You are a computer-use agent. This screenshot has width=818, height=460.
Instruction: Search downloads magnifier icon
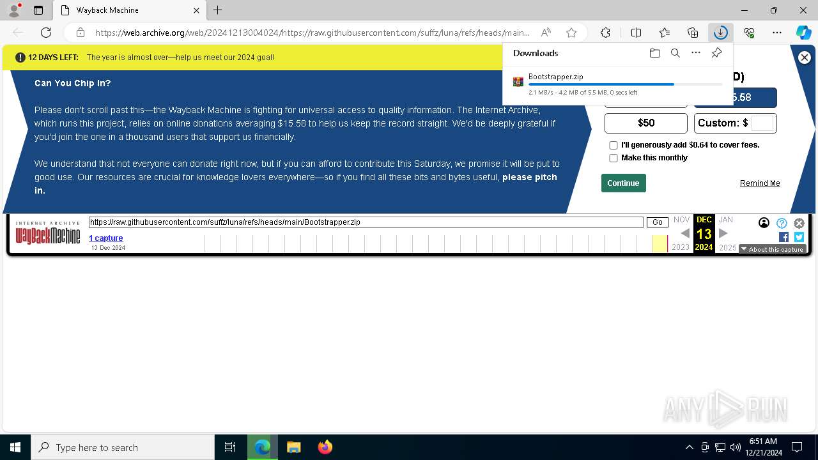click(x=675, y=53)
